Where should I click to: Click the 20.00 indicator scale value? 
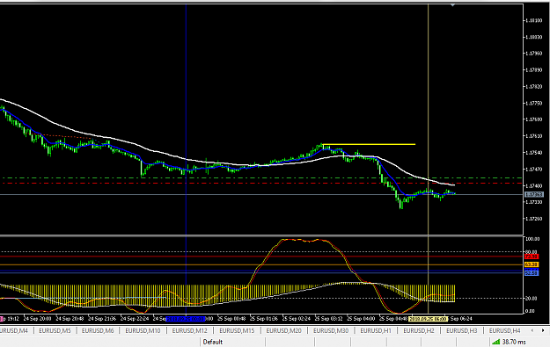pos(531,299)
